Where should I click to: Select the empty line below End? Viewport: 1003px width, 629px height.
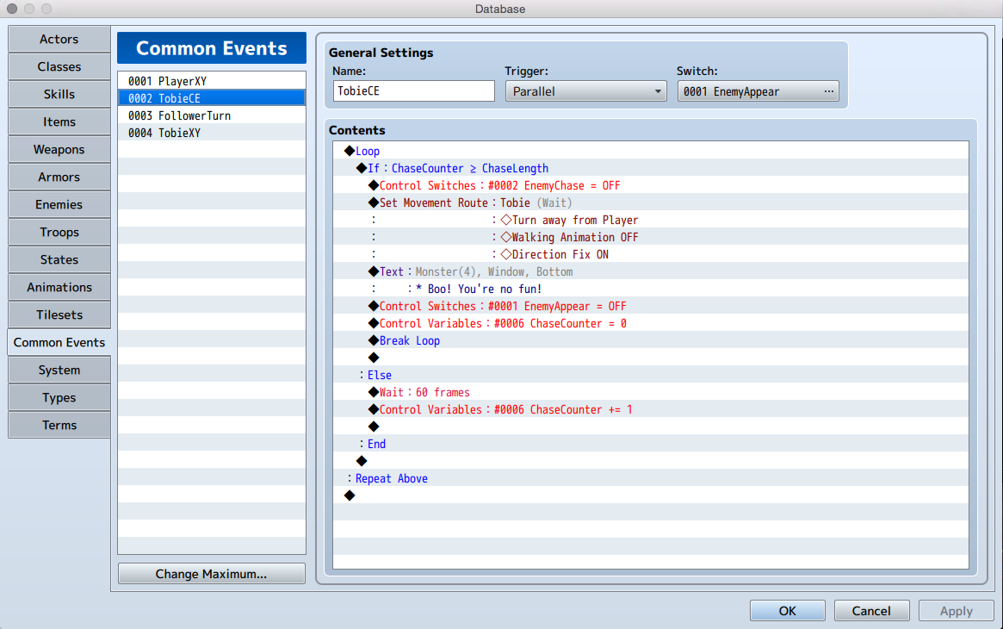651,462
